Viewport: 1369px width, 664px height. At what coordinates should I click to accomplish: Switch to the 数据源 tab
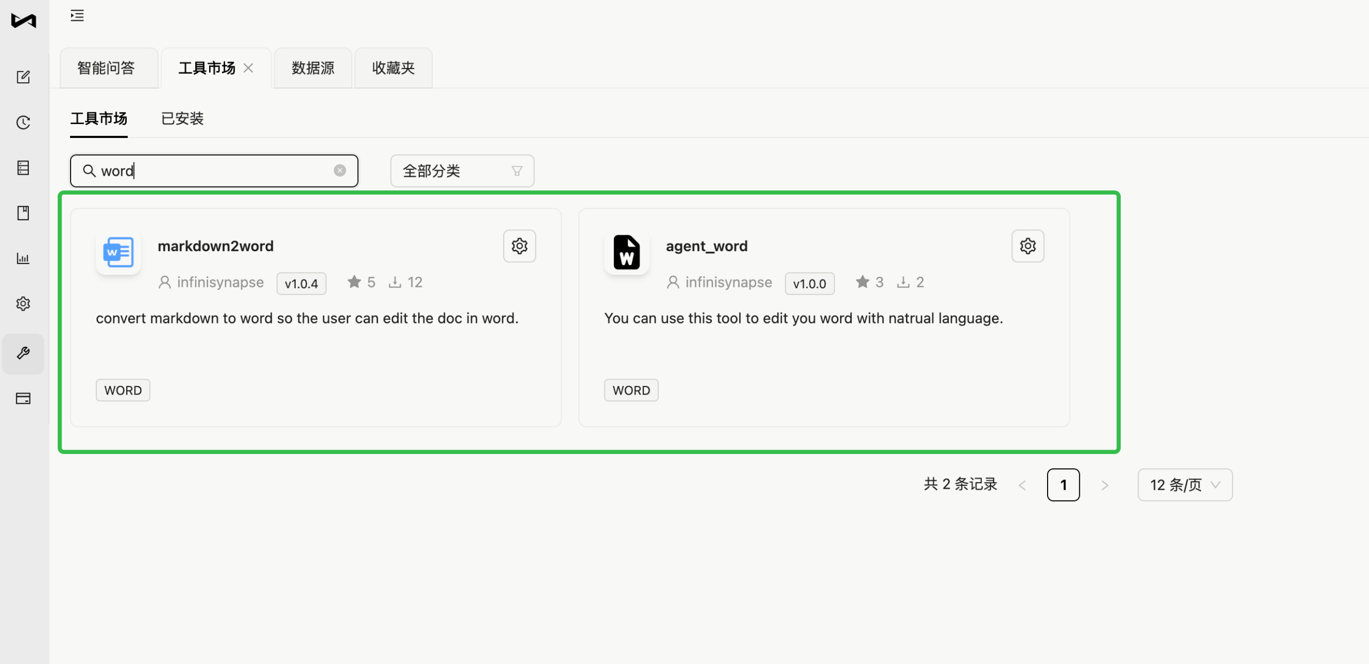point(312,67)
